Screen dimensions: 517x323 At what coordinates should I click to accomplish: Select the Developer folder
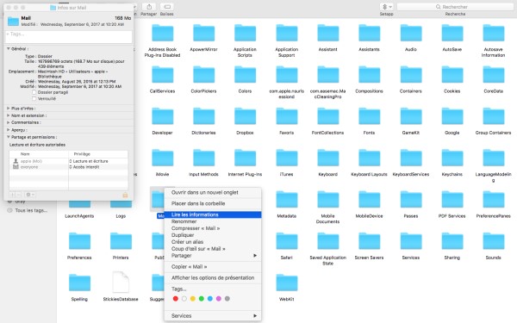tap(162, 116)
